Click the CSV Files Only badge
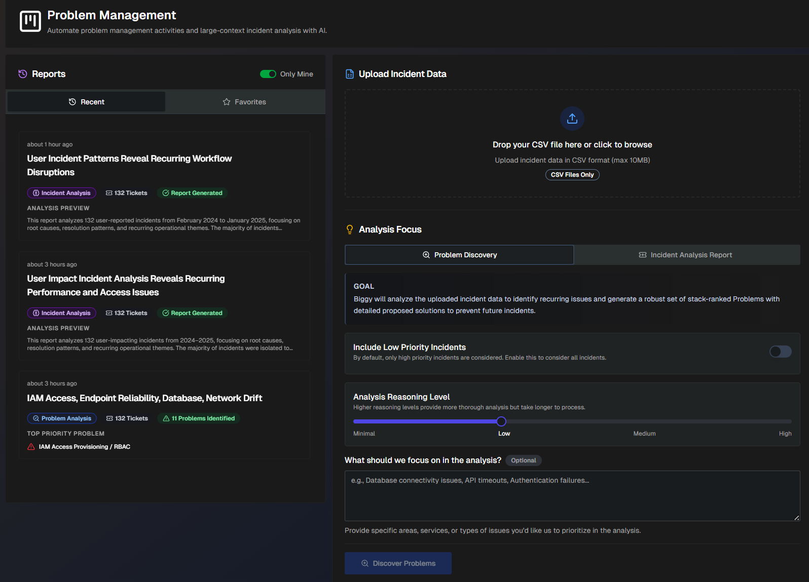Viewport: 809px width, 582px height. tap(572, 175)
